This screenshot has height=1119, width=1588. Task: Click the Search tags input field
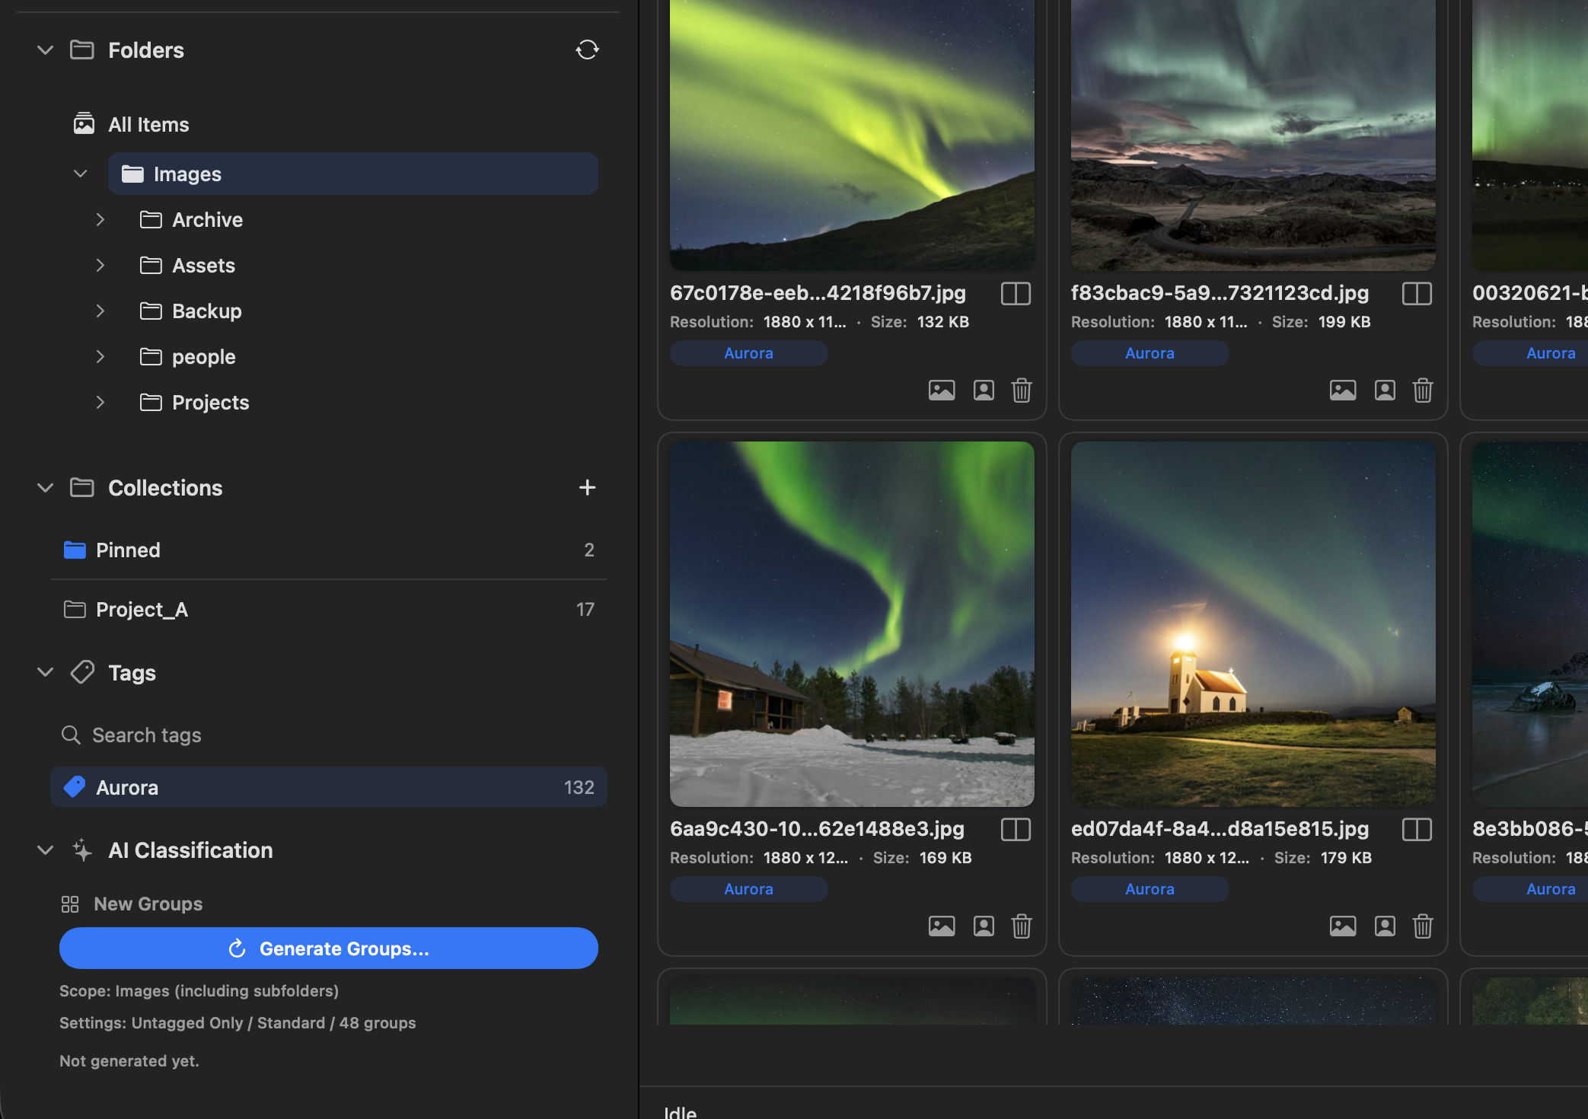[x=329, y=735]
